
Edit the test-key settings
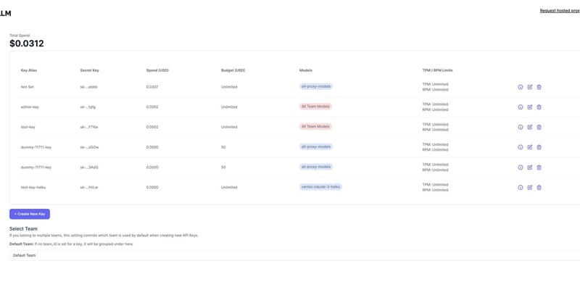click(x=530, y=128)
